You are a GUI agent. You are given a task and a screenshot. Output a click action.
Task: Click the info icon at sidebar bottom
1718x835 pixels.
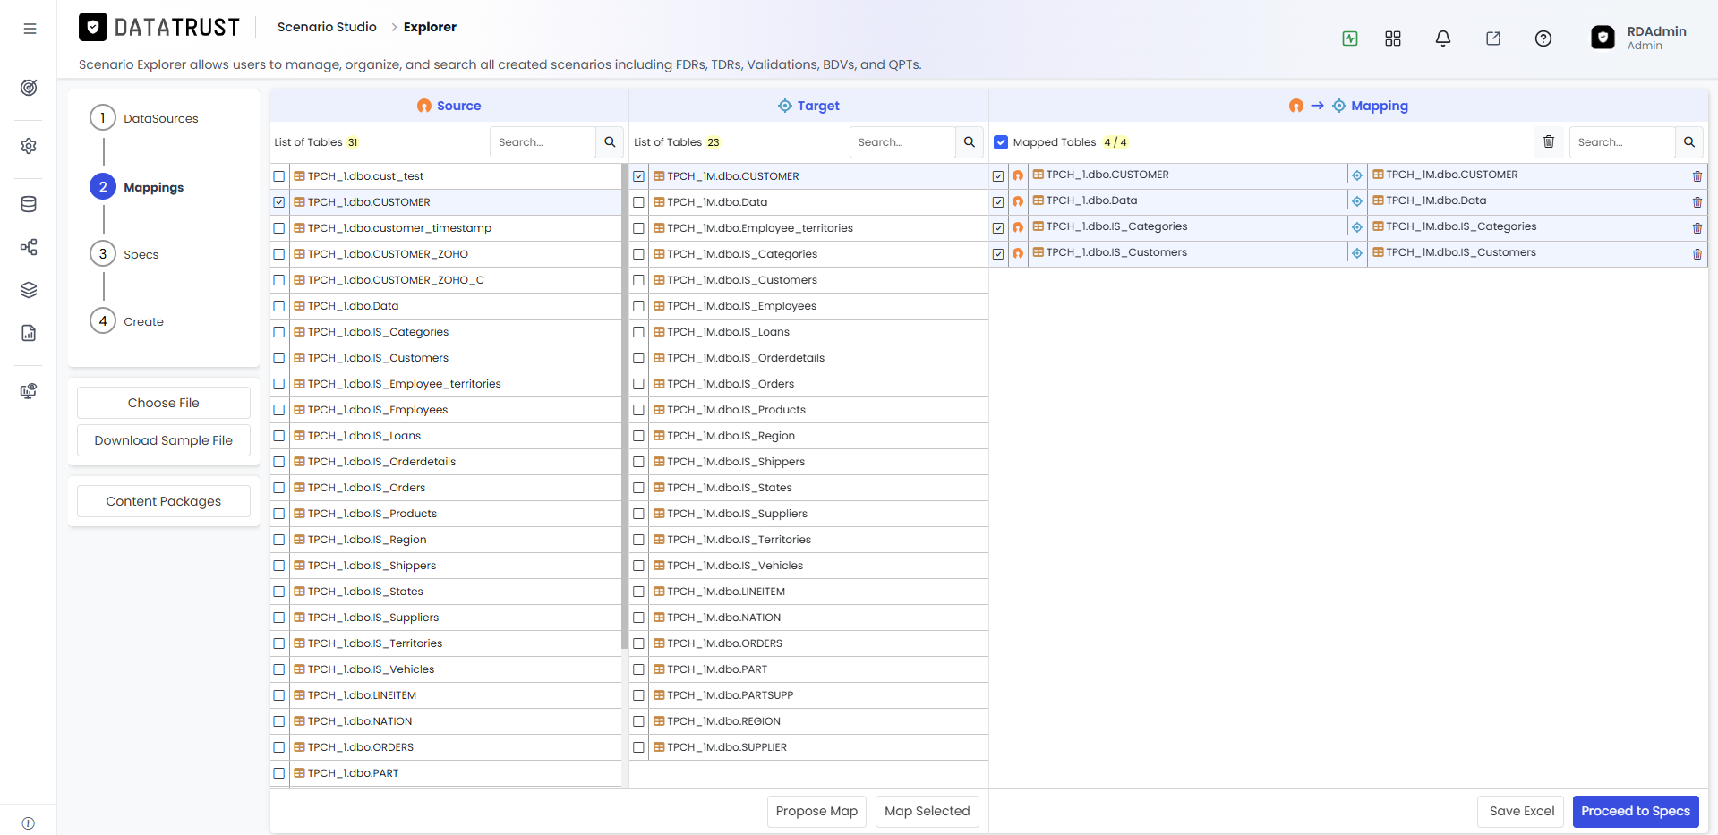click(29, 823)
